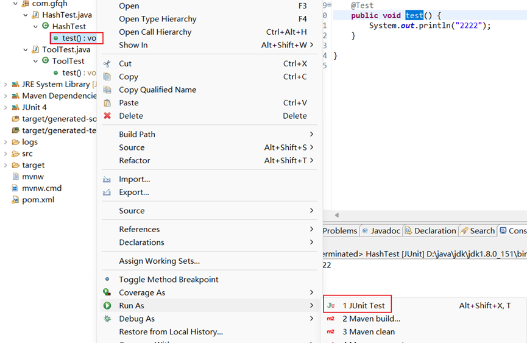This screenshot has height=343, width=527.
Task: Collapse the HashTest class node
Action: coord(35,27)
